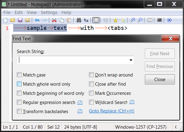The width and height of the screenshot is (184, 132).
Task: Click the Paste clipboard icon
Action: coord(69,20)
